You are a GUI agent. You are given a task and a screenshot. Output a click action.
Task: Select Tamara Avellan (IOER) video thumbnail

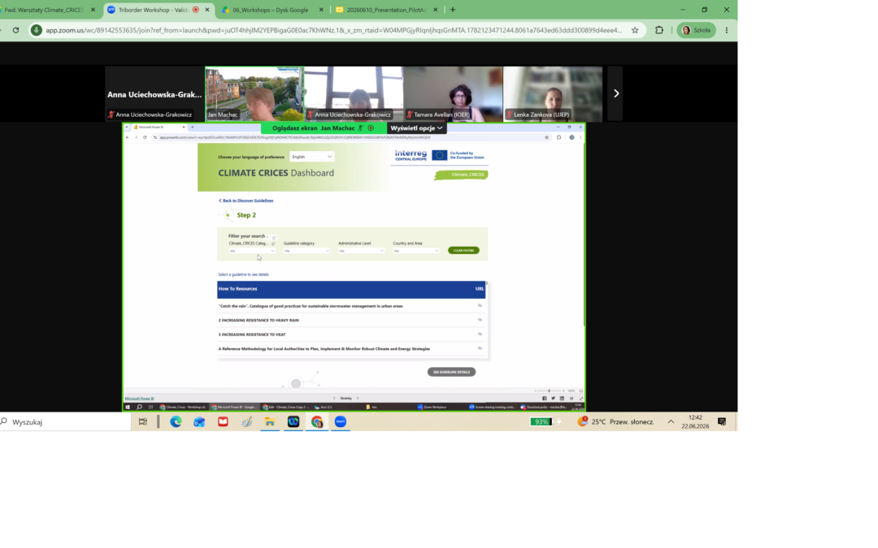pos(453,94)
